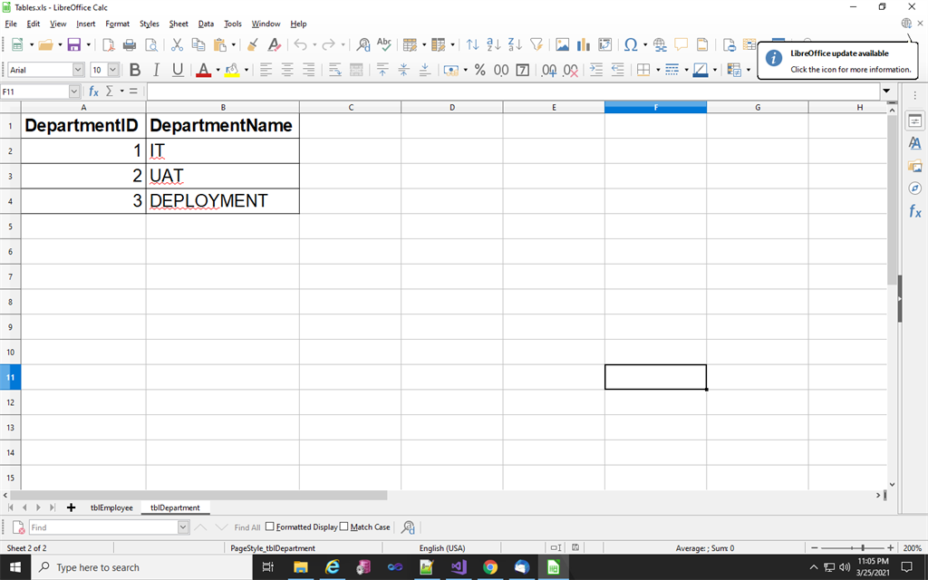Toggle bold formatting
The width and height of the screenshot is (928, 580).
click(x=134, y=69)
